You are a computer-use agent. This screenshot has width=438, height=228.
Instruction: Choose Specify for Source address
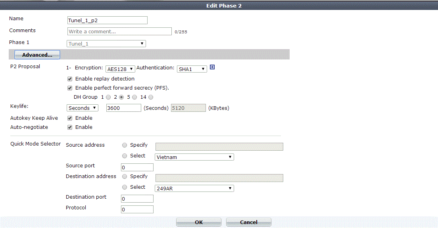(125, 145)
